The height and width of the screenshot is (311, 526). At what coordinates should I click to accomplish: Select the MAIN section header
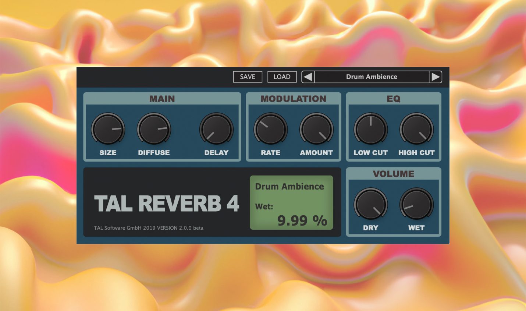pyautogui.click(x=162, y=99)
